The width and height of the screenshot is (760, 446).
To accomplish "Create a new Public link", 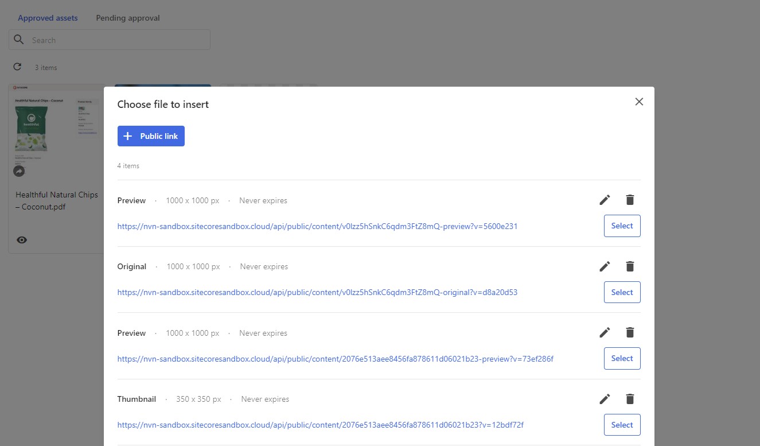I will [151, 136].
